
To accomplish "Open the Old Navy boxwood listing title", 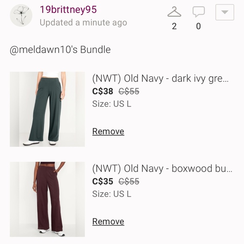I will (162, 169).
